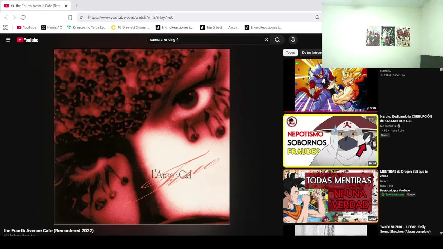Screen dimensions: 443x249
Task: Open the Todas Mentiras Dragon Ball thumbnail
Action: coord(331,196)
